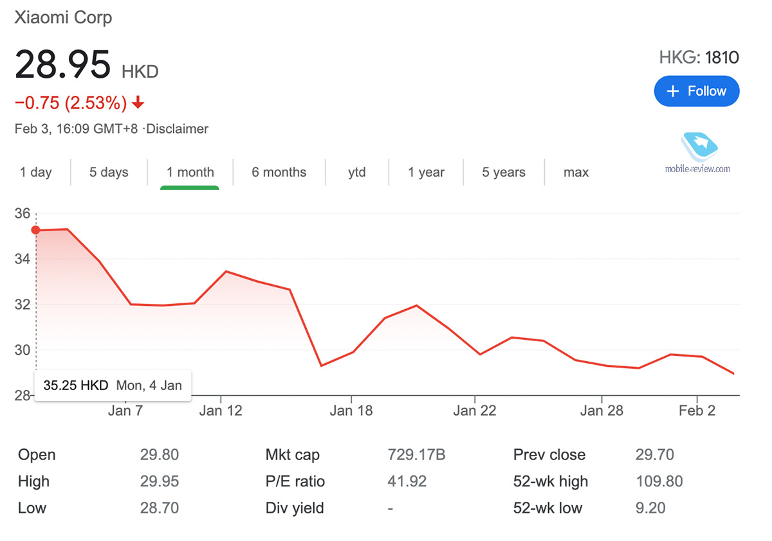This screenshot has width=772, height=541.
Task: Click the P/E ratio value 41.92
Action: 407,481
